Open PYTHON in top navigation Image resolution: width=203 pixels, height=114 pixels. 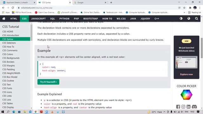[x=64, y=19]
